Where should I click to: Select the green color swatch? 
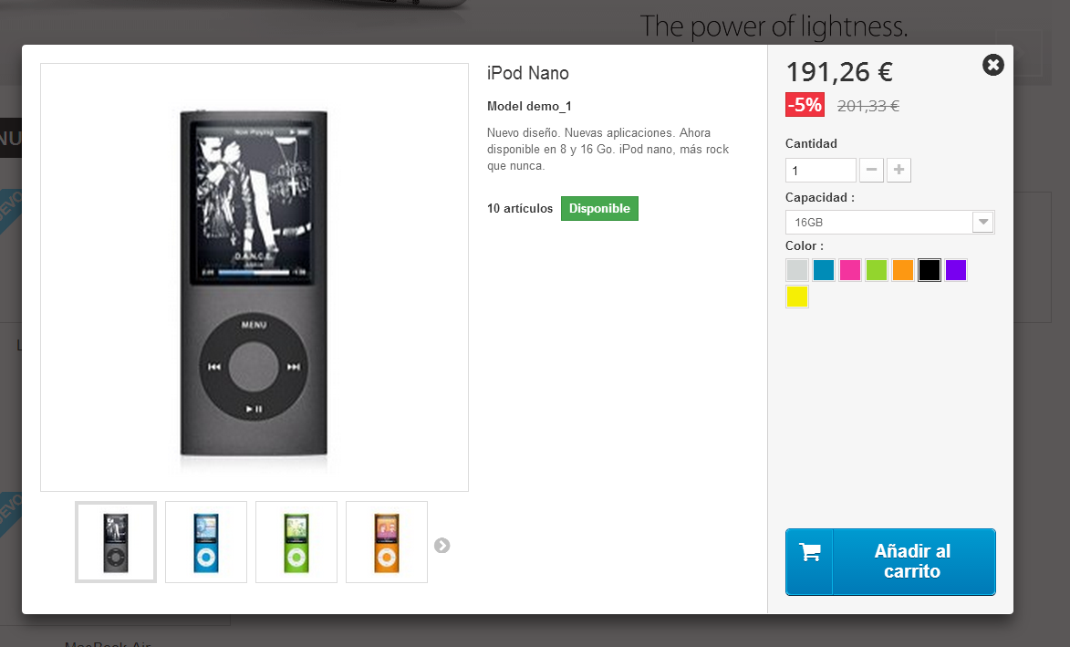point(877,270)
